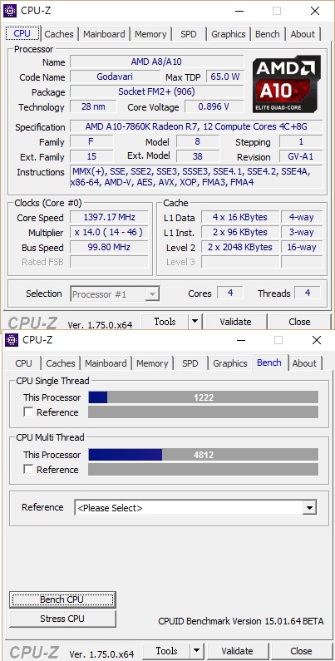This screenshot has height=661, width=335.
Task: Click the CPU-Z icon in the top window title bar
Action: point(11,11)
